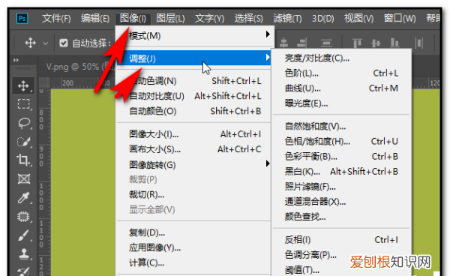Image resolution: width=450 pixels, height=276 pixels.
Task: Select the Spot Healing patch tool
Action: tap(23, 217)
